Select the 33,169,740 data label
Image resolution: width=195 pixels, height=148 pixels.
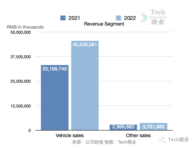tap(54, 69)
